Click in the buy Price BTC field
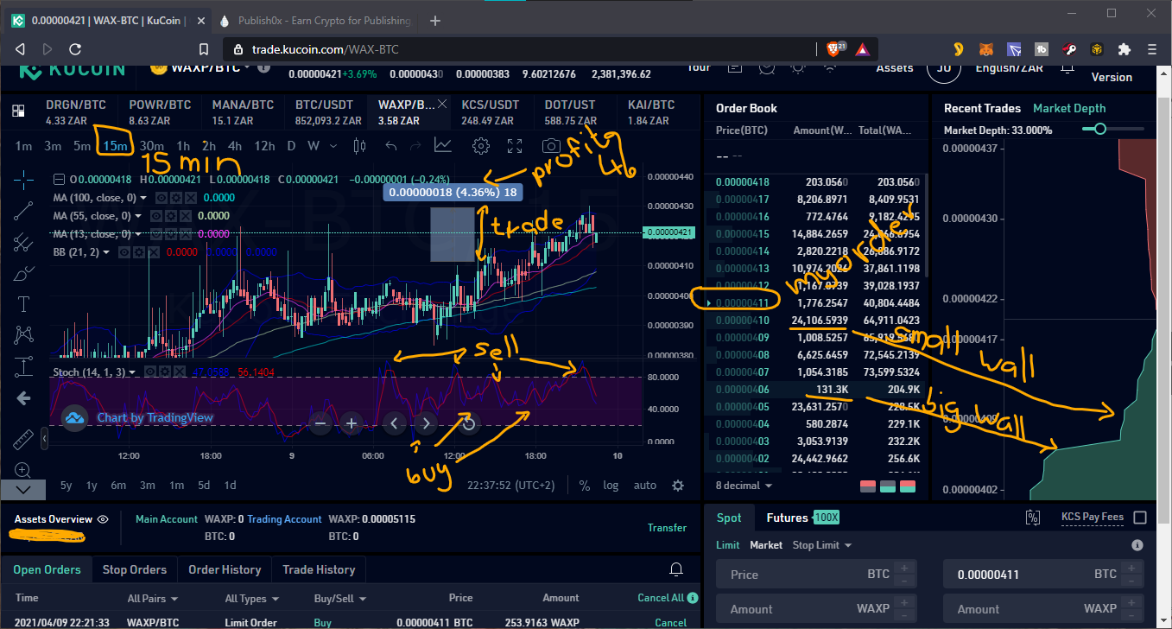The width and height of the screenshot is (1172, 629). click(816, 574)
